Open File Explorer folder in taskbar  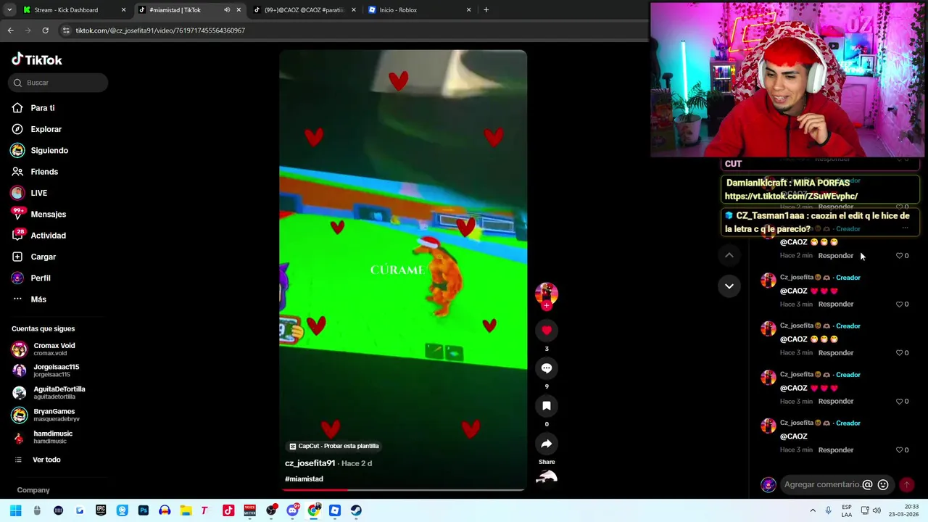coord(186,510)
